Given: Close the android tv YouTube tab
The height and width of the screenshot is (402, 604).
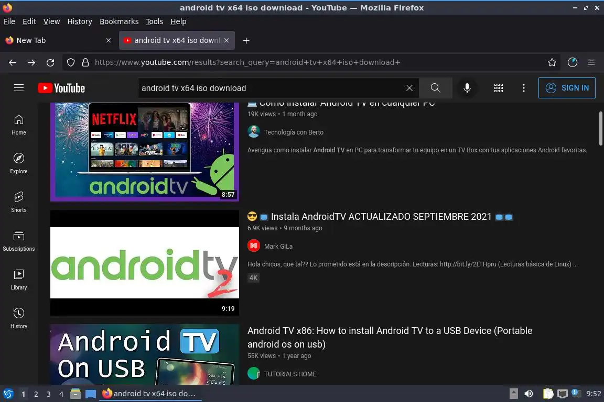Looking at the screenshot, I should click(226, 40).
